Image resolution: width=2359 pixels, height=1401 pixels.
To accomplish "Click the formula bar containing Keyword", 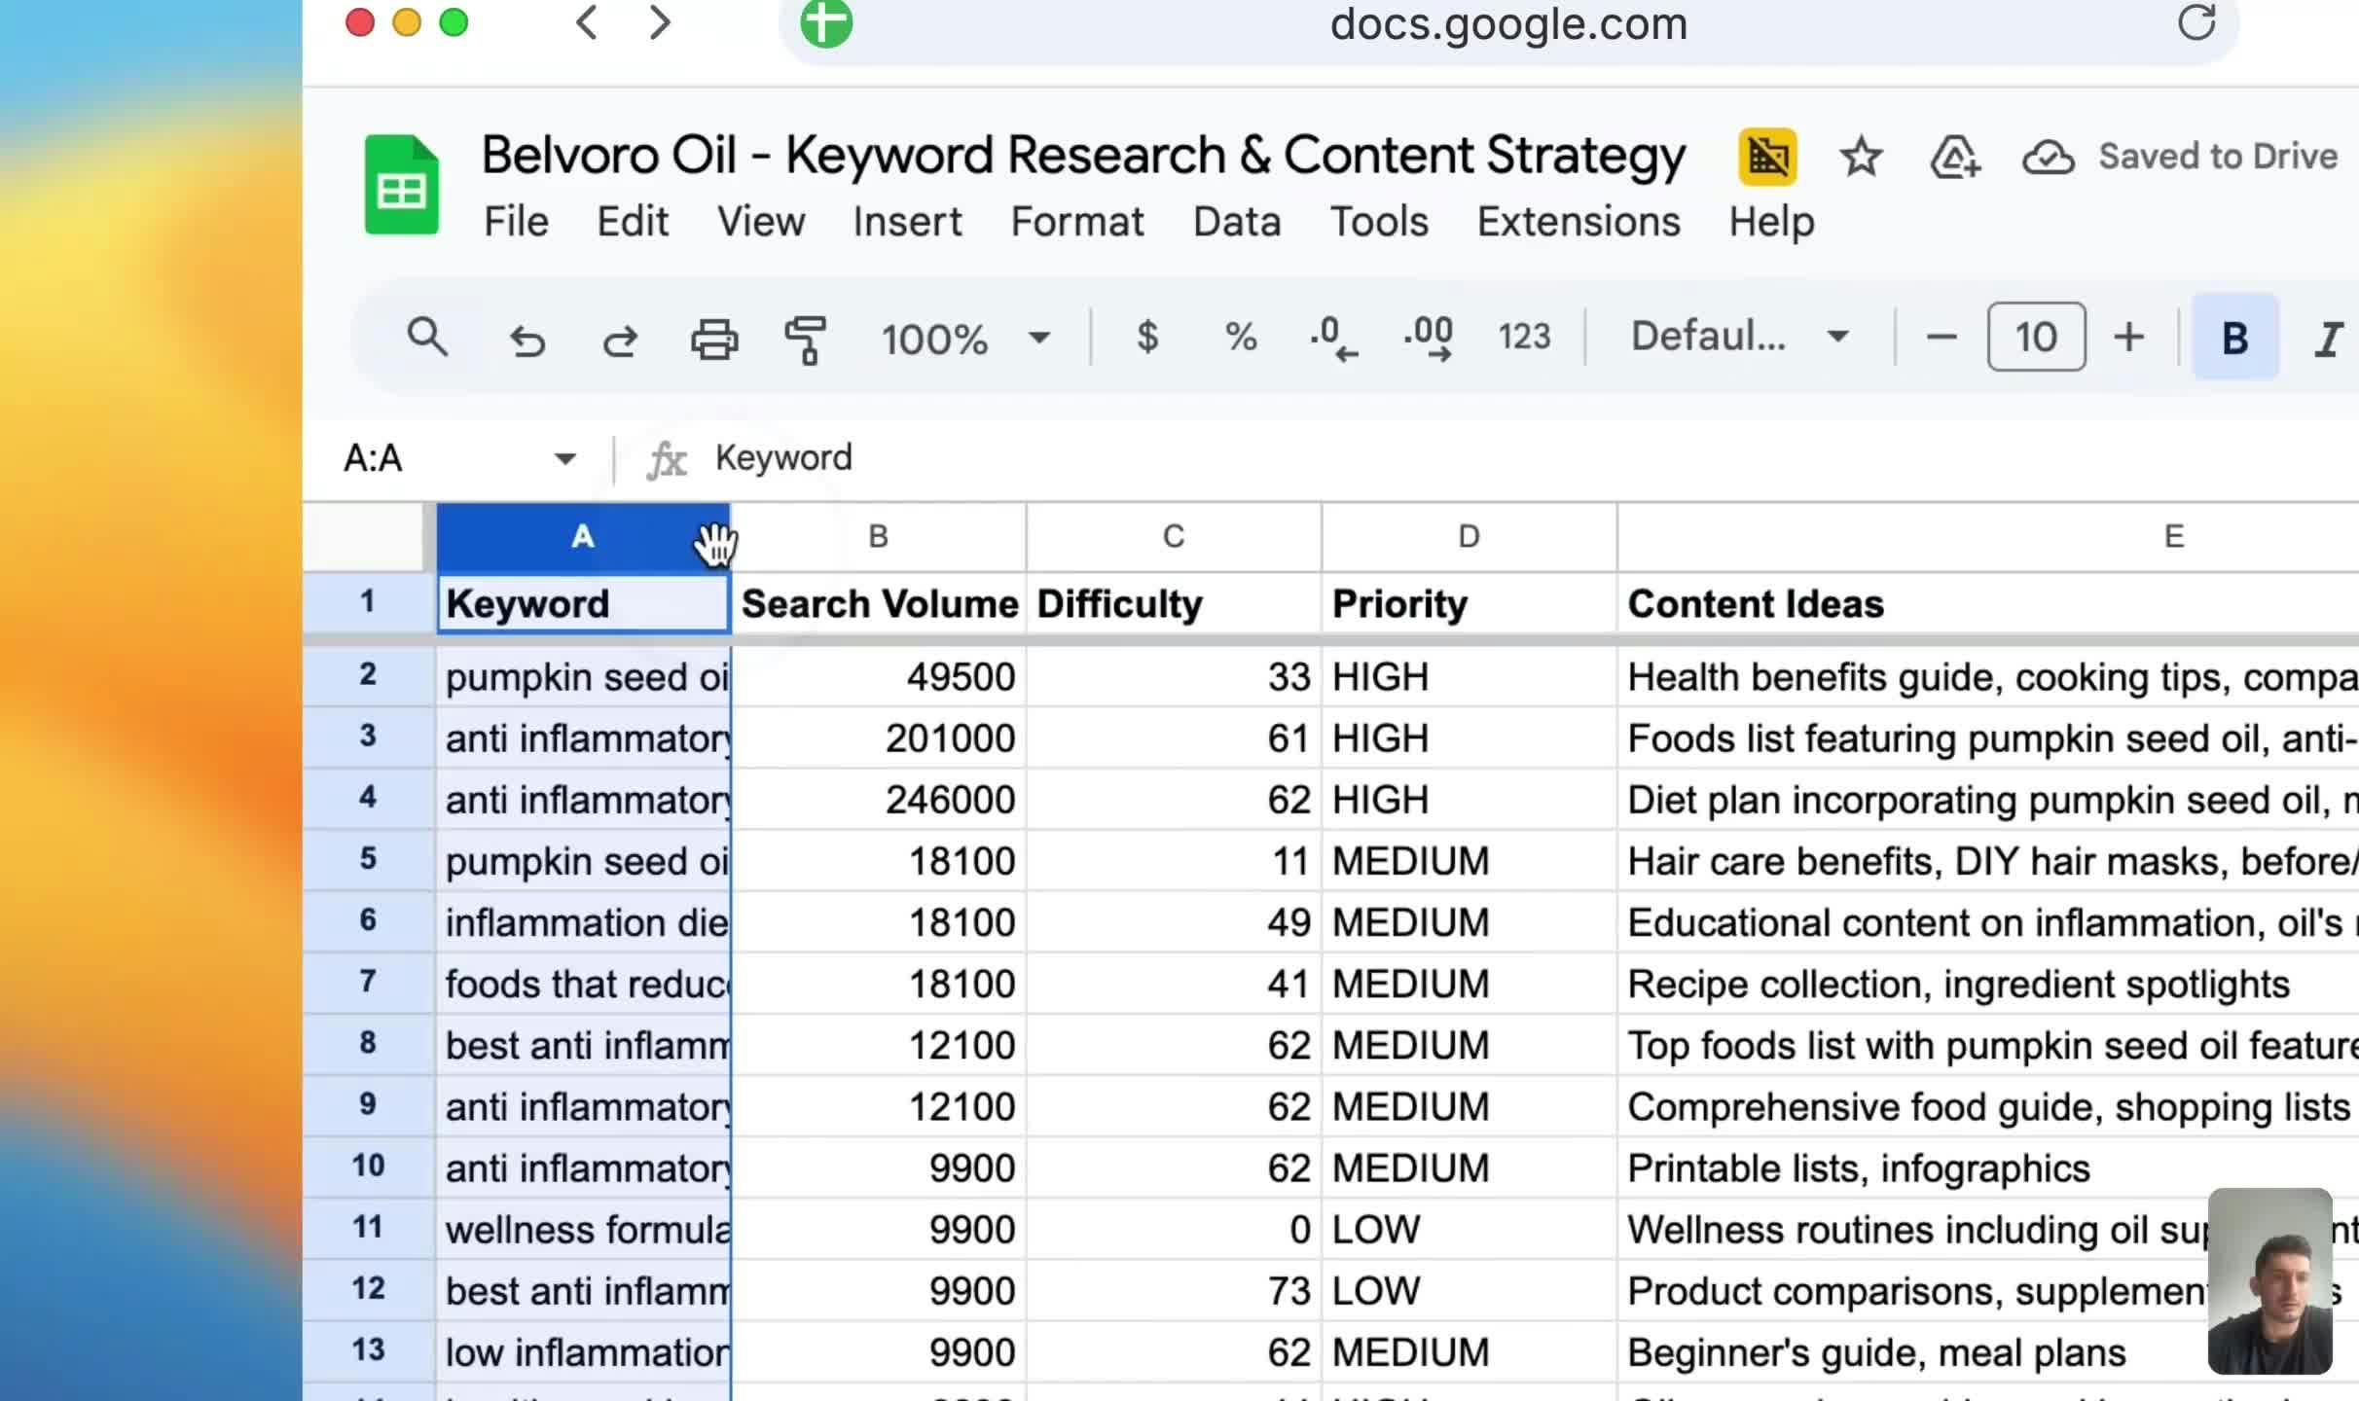I will pyautogui.click(x=1528, y=458).
